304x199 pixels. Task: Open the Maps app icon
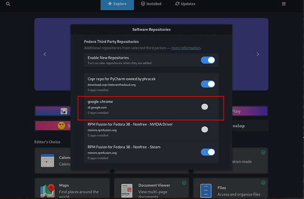point(48,191)
